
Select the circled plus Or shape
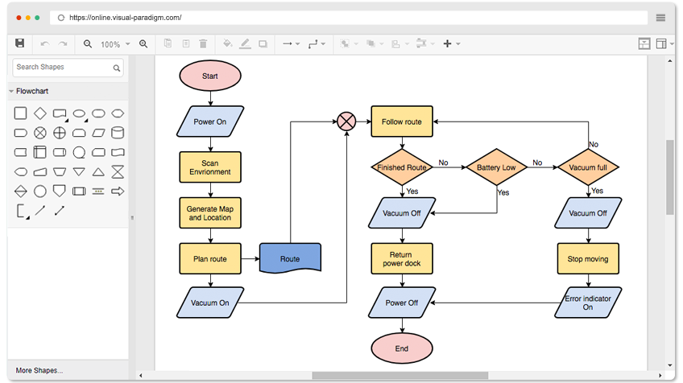click(x=60, y=133)
